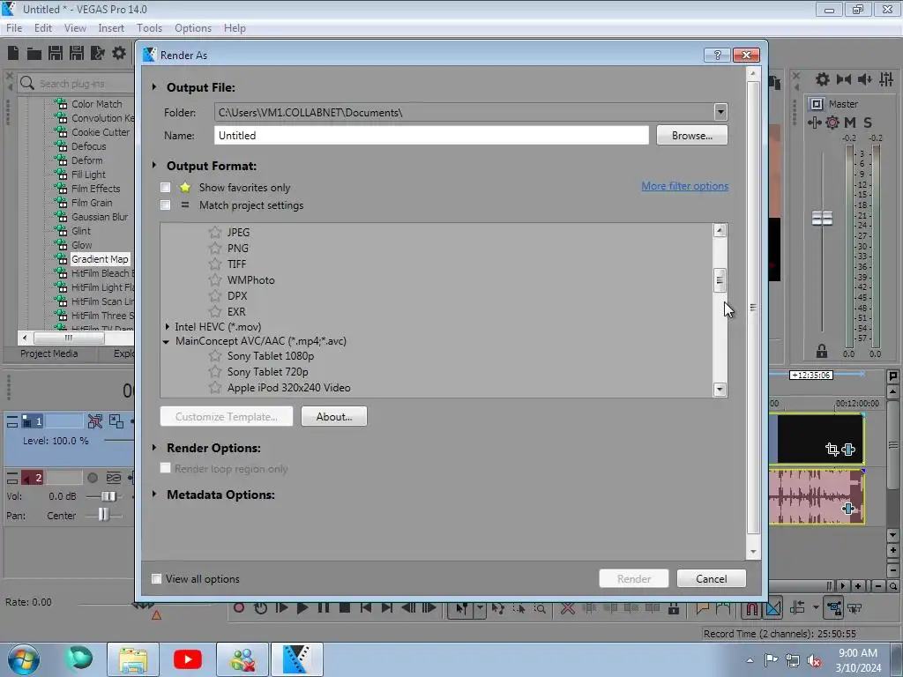Check the Match project settings checkbox

coord(165,205)
